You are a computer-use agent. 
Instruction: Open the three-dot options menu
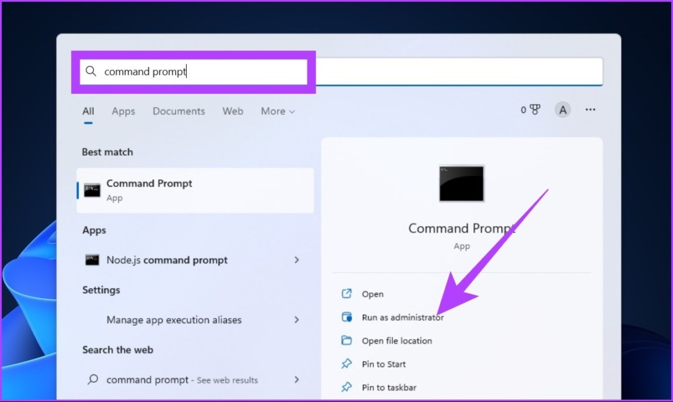click(x=590, y=110)
